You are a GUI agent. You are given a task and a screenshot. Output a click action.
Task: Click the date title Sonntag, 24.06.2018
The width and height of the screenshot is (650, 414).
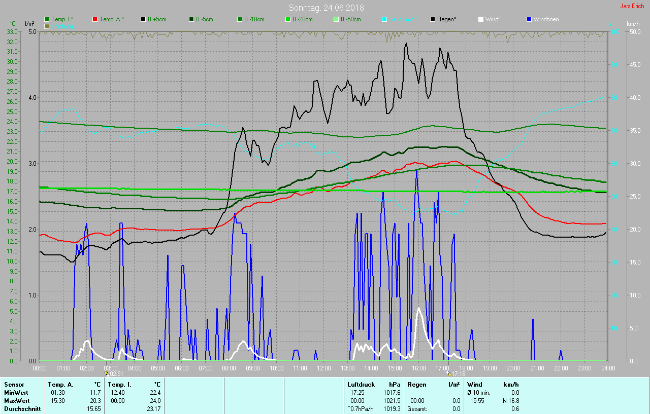pyautogui.click(x=326, y=8)
